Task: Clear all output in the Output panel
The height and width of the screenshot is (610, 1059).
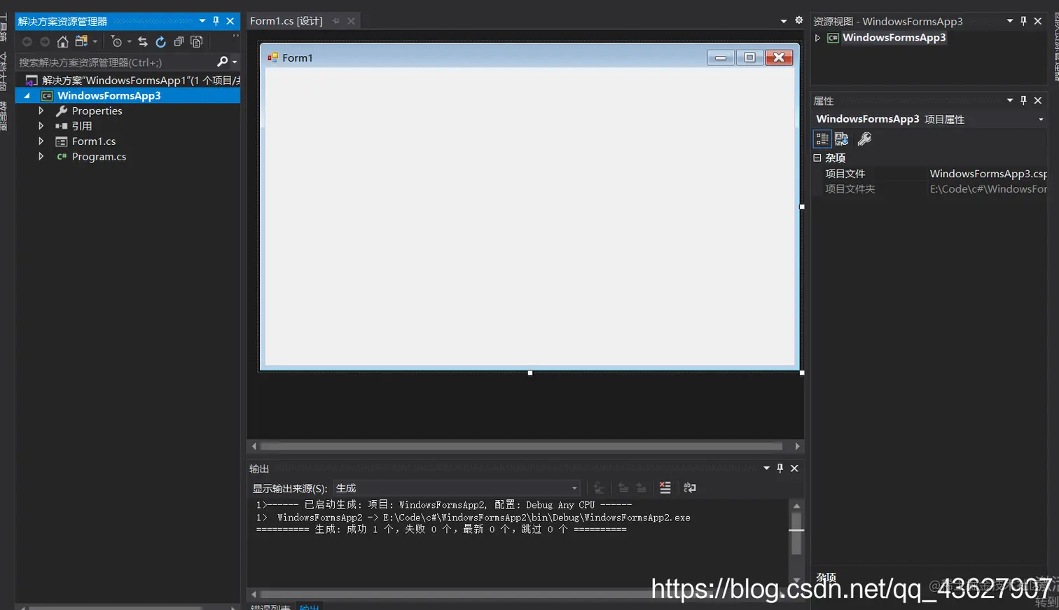Action: pyautogui.click(x=664, y=487)
